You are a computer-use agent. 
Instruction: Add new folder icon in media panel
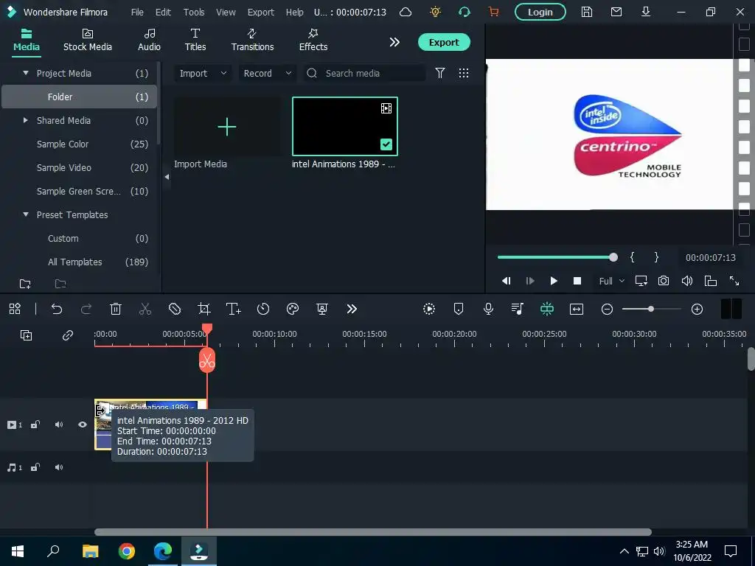click(25, 284)
